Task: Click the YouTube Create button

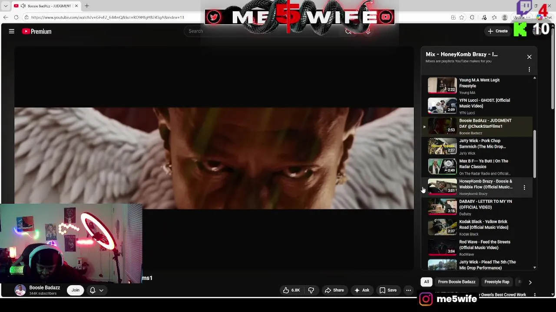Action: (x=498, y=31)
